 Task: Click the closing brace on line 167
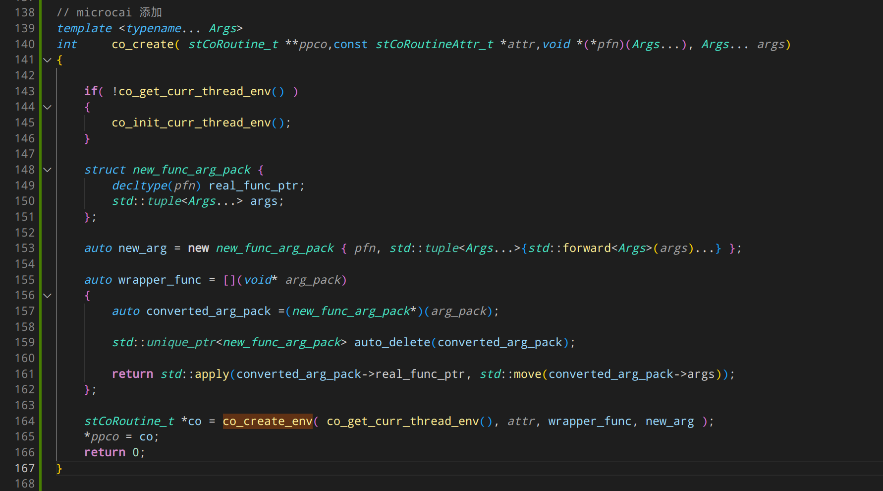pyautogui.click(x=59, y=468)
